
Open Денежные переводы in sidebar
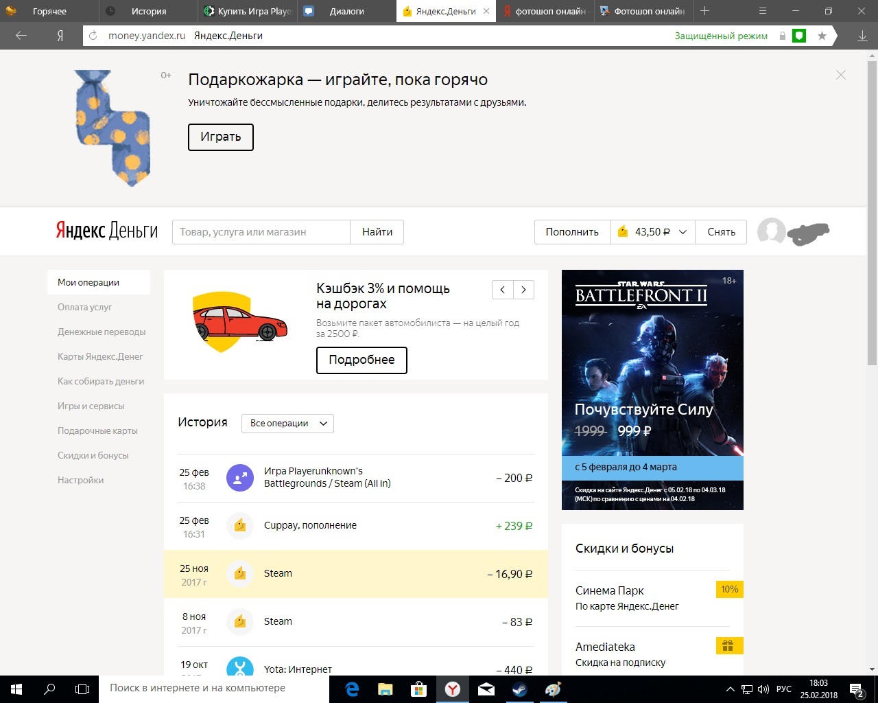pyautogui.click(x=102, y=332)
